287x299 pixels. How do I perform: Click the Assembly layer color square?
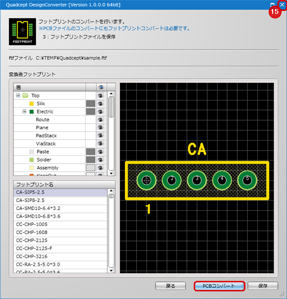[32, 168]
